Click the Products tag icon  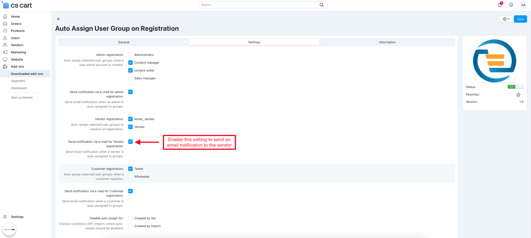click(x=5, y=31)
